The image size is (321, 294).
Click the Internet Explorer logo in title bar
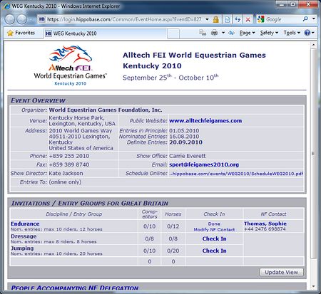tap(7, 6)
